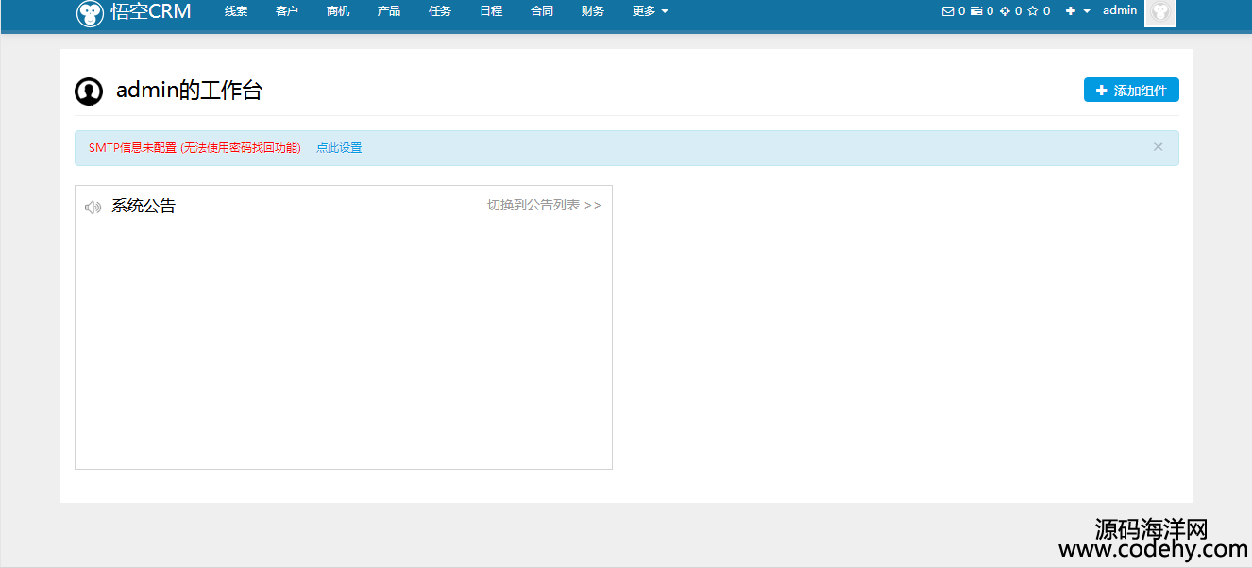This screenshot has width=1252, height=568.
Task: Click the 悟空CRM monkey logo
Action: (x=91, y=12)
